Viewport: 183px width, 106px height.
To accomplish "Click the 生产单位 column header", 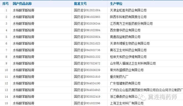I will (116, 4).
